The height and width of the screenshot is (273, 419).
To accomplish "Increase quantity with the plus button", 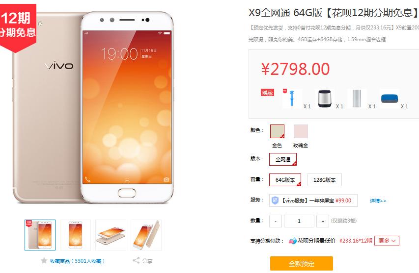I will 323,221.
